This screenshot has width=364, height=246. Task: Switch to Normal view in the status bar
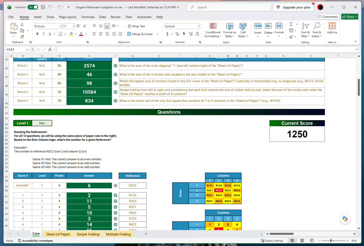[292, 241]
